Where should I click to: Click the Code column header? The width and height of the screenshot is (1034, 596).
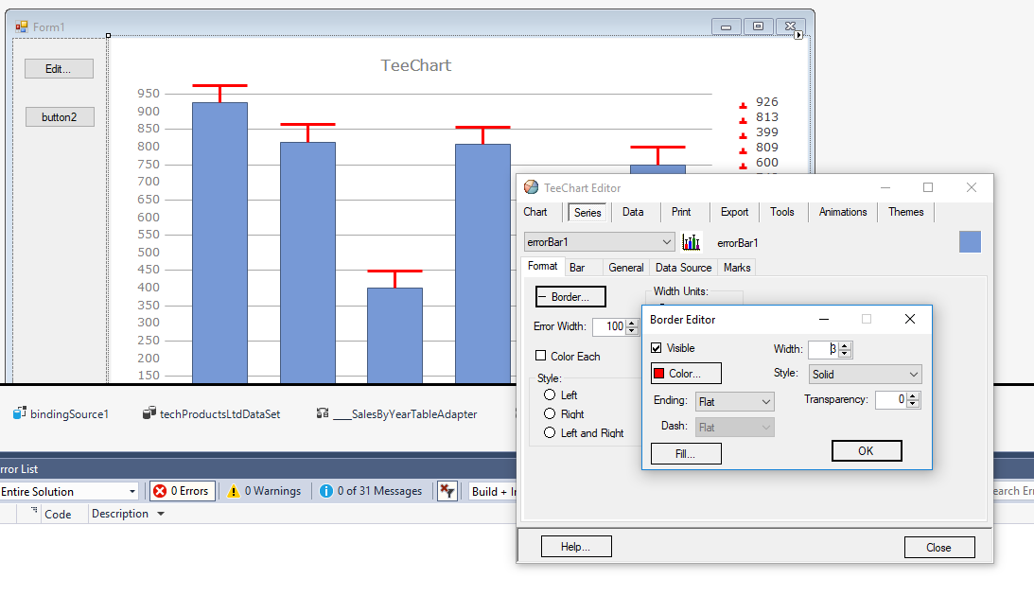(x=58, y=515)
